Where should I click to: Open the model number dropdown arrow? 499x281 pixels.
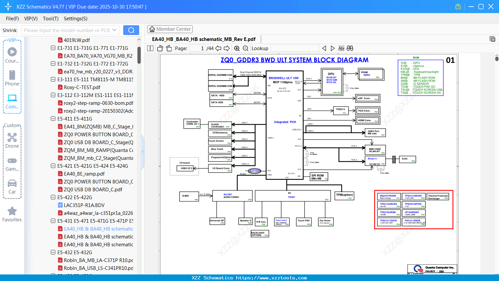[x=114, y=30]
